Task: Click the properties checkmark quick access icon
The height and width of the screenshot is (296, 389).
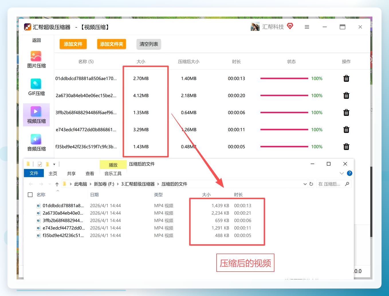Action: tap(40, 164)
